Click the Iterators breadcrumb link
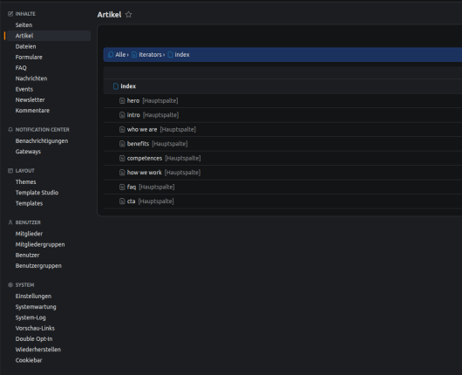 pos(150,55)
